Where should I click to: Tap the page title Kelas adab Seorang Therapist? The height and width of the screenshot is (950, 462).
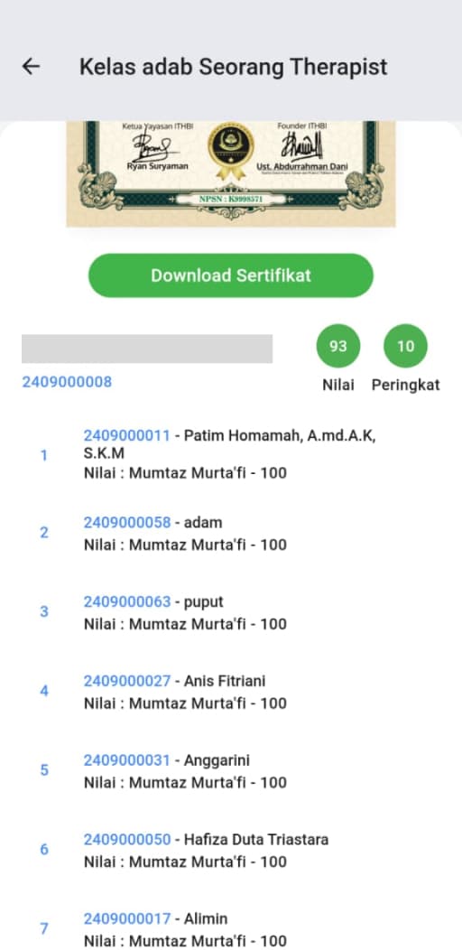tap(233, 67)
